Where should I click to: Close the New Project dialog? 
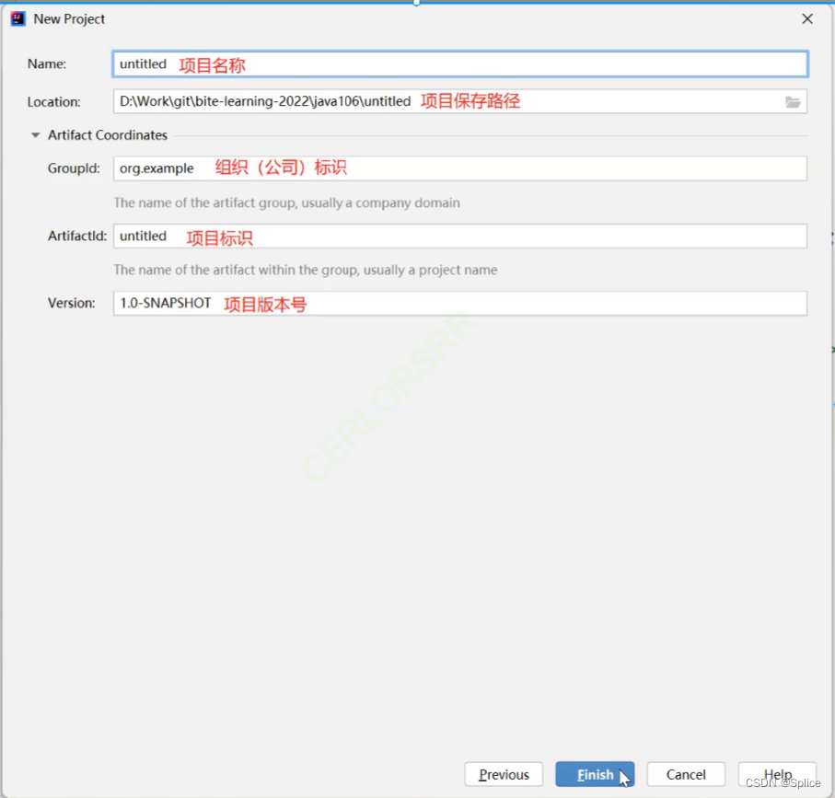pos(807,19)
